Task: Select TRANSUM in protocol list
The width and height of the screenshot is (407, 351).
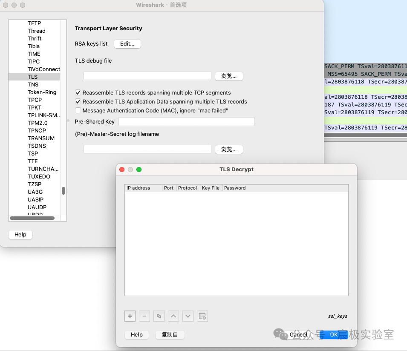Action: point(34,138)
